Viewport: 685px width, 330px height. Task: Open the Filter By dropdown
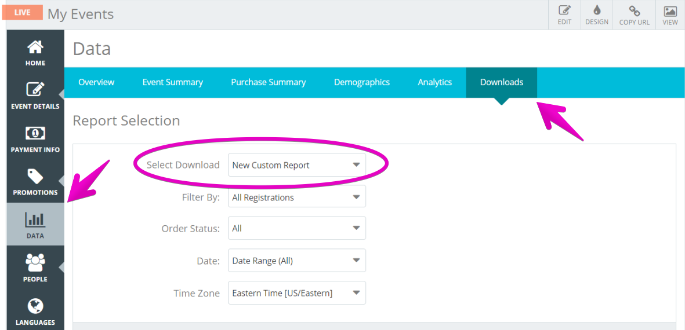pyautogui.click(x=296, y=197)
